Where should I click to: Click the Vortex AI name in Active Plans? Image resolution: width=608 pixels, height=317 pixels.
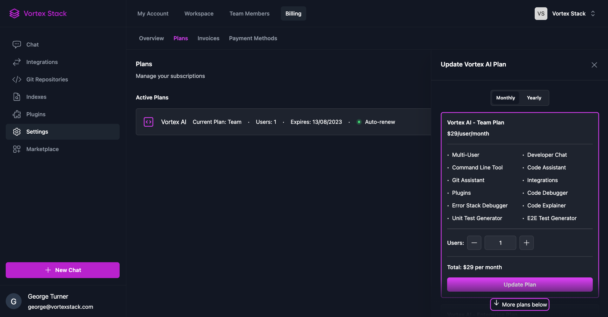click(174, 122)
